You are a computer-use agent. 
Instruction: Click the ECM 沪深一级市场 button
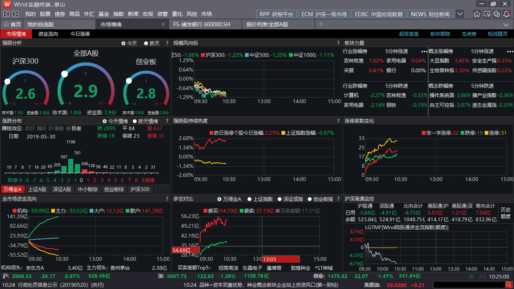coord(324,14)
